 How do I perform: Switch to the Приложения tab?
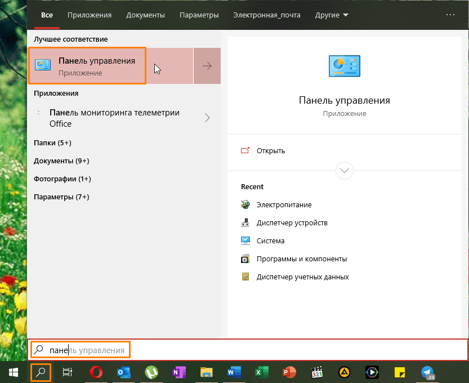pyautogui.click(x=90, y=15)
